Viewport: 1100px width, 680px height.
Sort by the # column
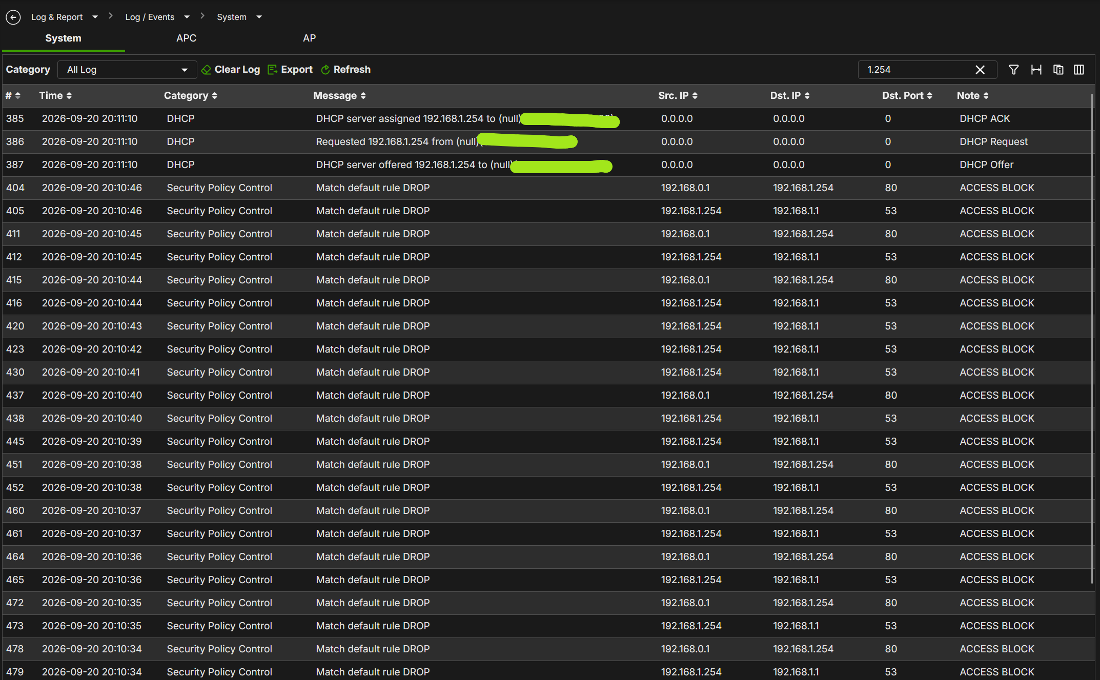click(13, 96)
